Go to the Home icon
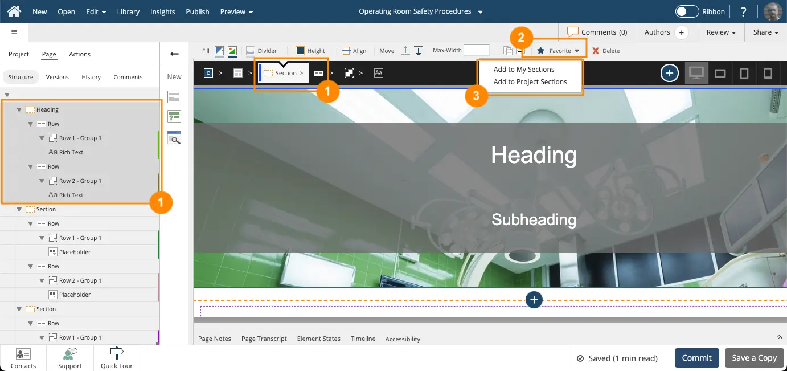This screenshot has width=787, height=371. click(14, 11)
